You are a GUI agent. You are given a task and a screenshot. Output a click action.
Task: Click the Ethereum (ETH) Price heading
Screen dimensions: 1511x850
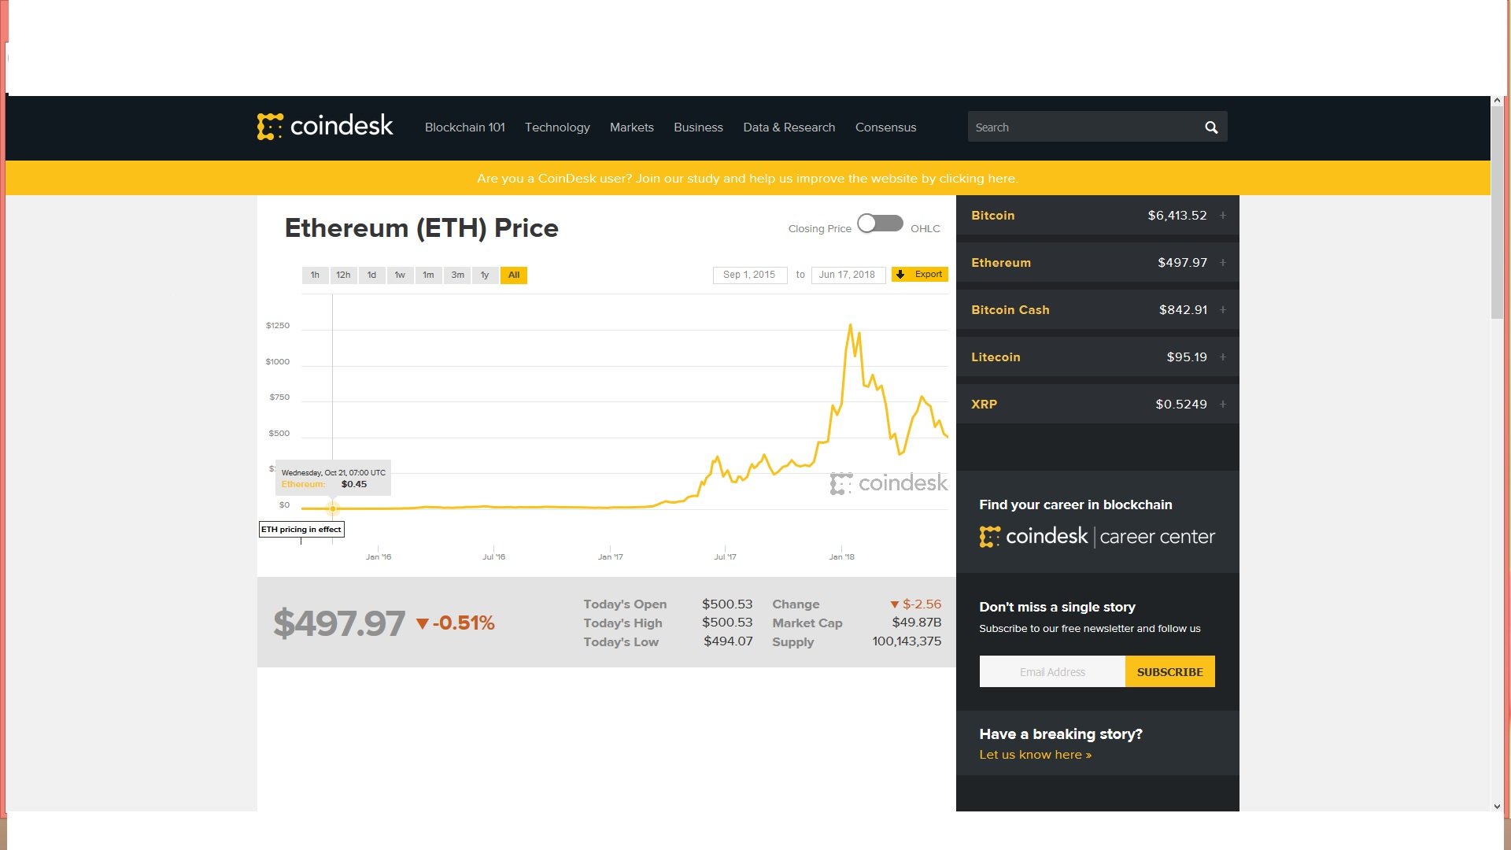[x=422, y=228]
